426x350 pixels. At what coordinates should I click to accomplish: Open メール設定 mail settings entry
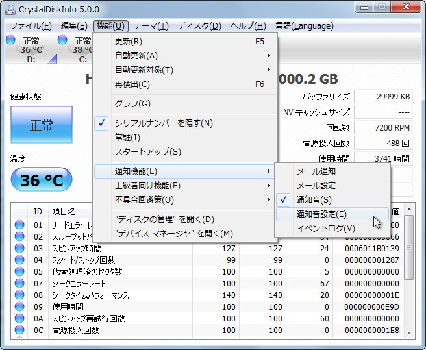tap(332, 186)
